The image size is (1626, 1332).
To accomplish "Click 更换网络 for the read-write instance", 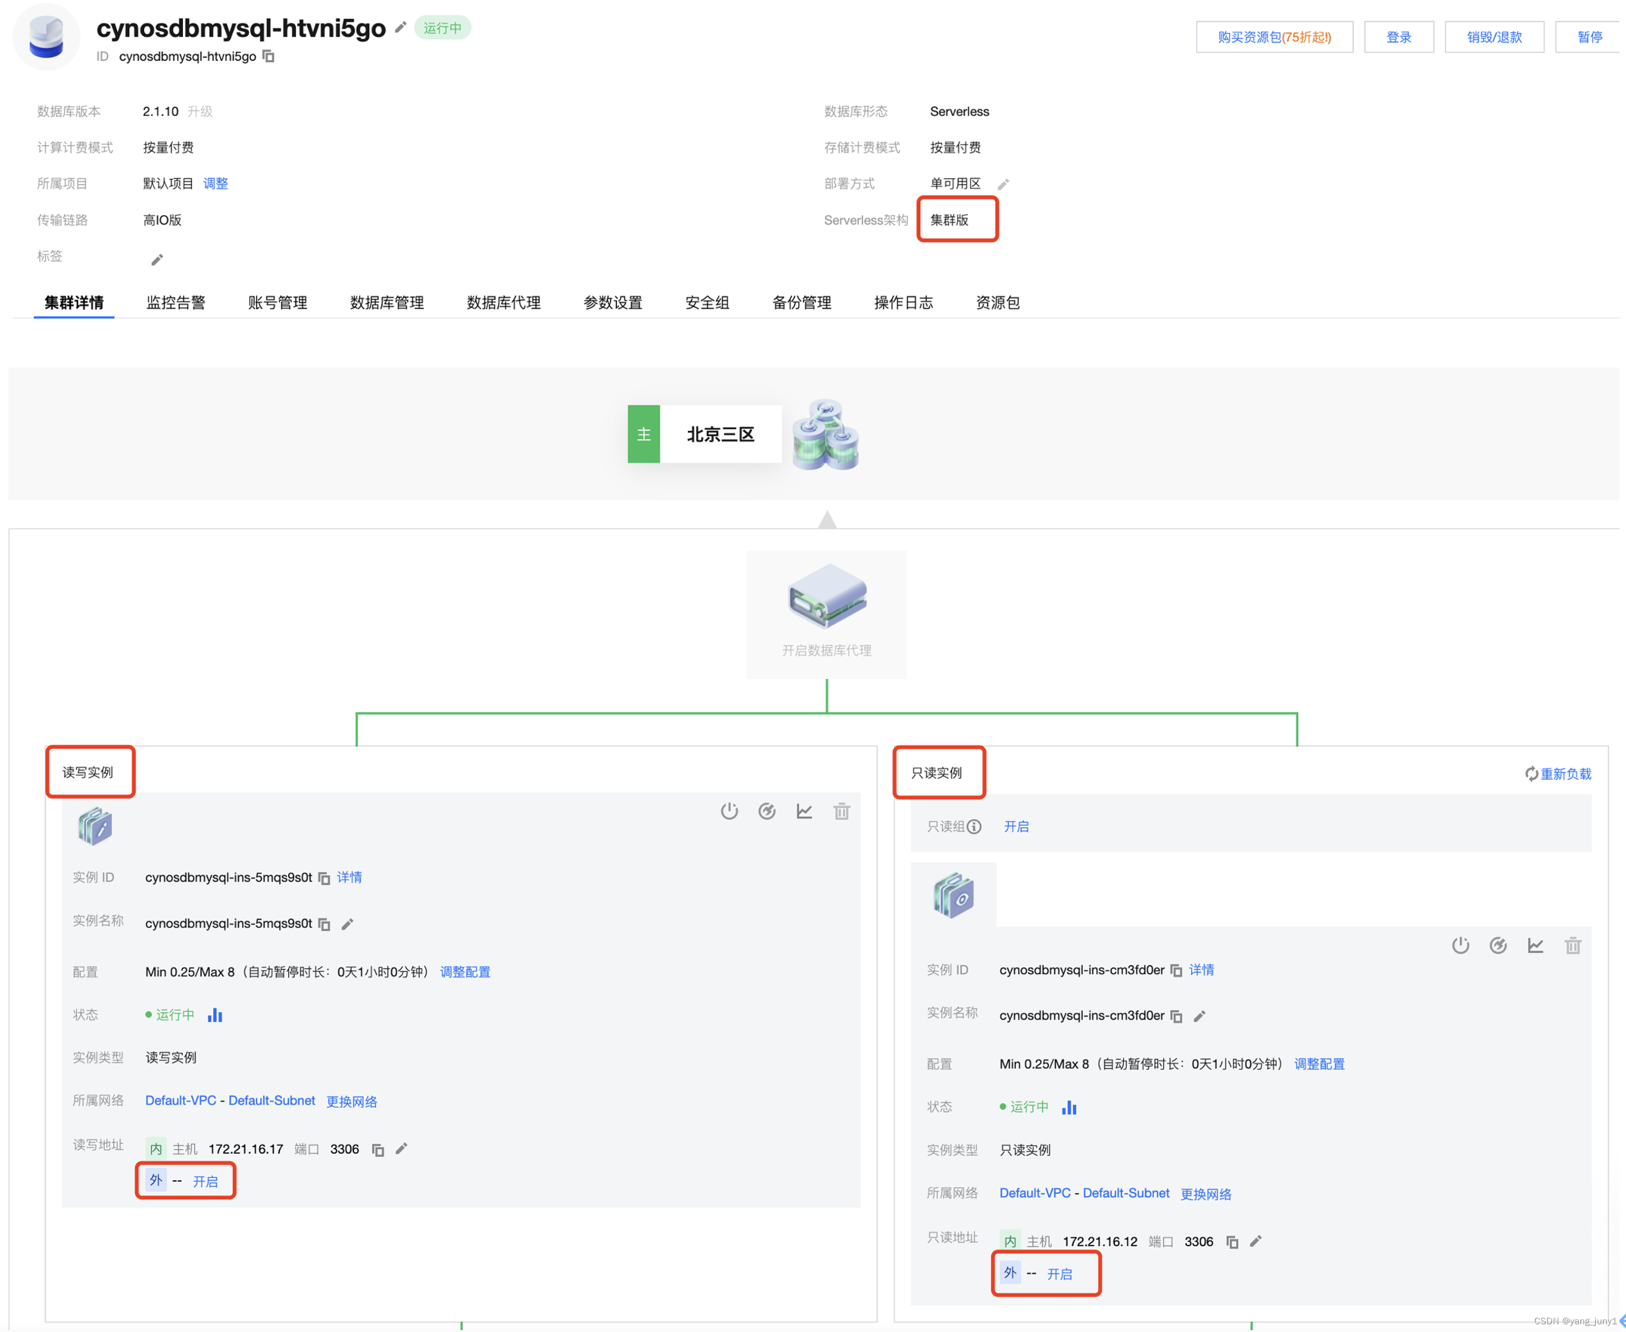I will coord(352,1102).
